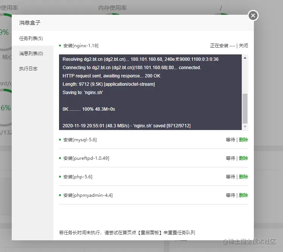
Task: Delete the php-5.6 install task
Action: (x=243, y=177)
